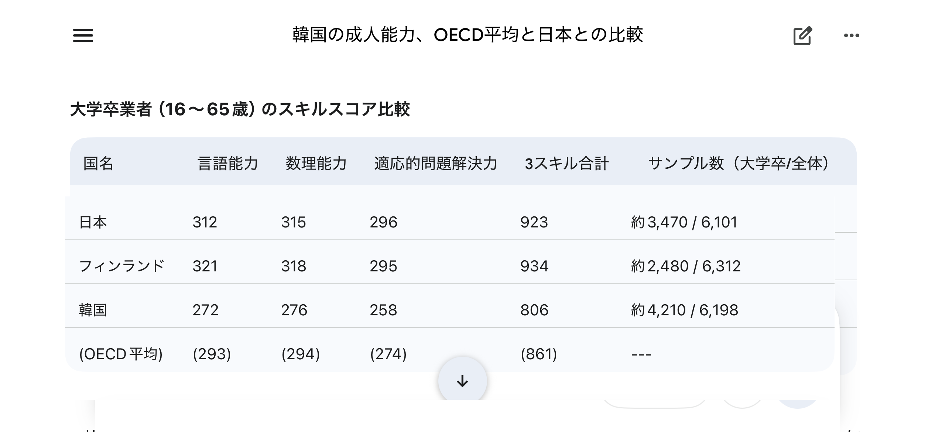Click the 国名 column header
The height and width of the screenshot is (432, 935).
98,164
